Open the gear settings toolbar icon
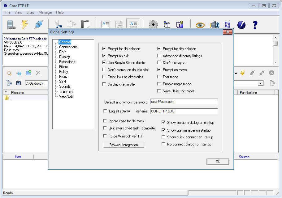The width and height of the screenshot is (282, 198). [x=153, y=24]
